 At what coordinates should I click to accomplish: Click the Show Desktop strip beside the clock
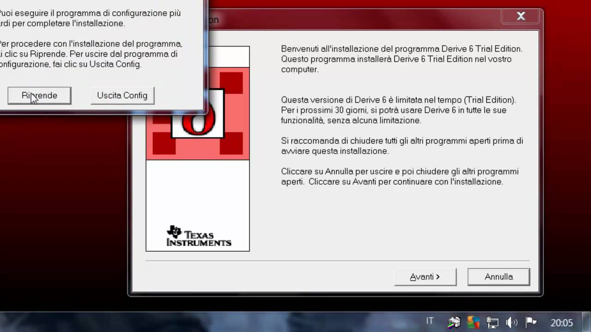pyautogui.click(x=587, y=322)
